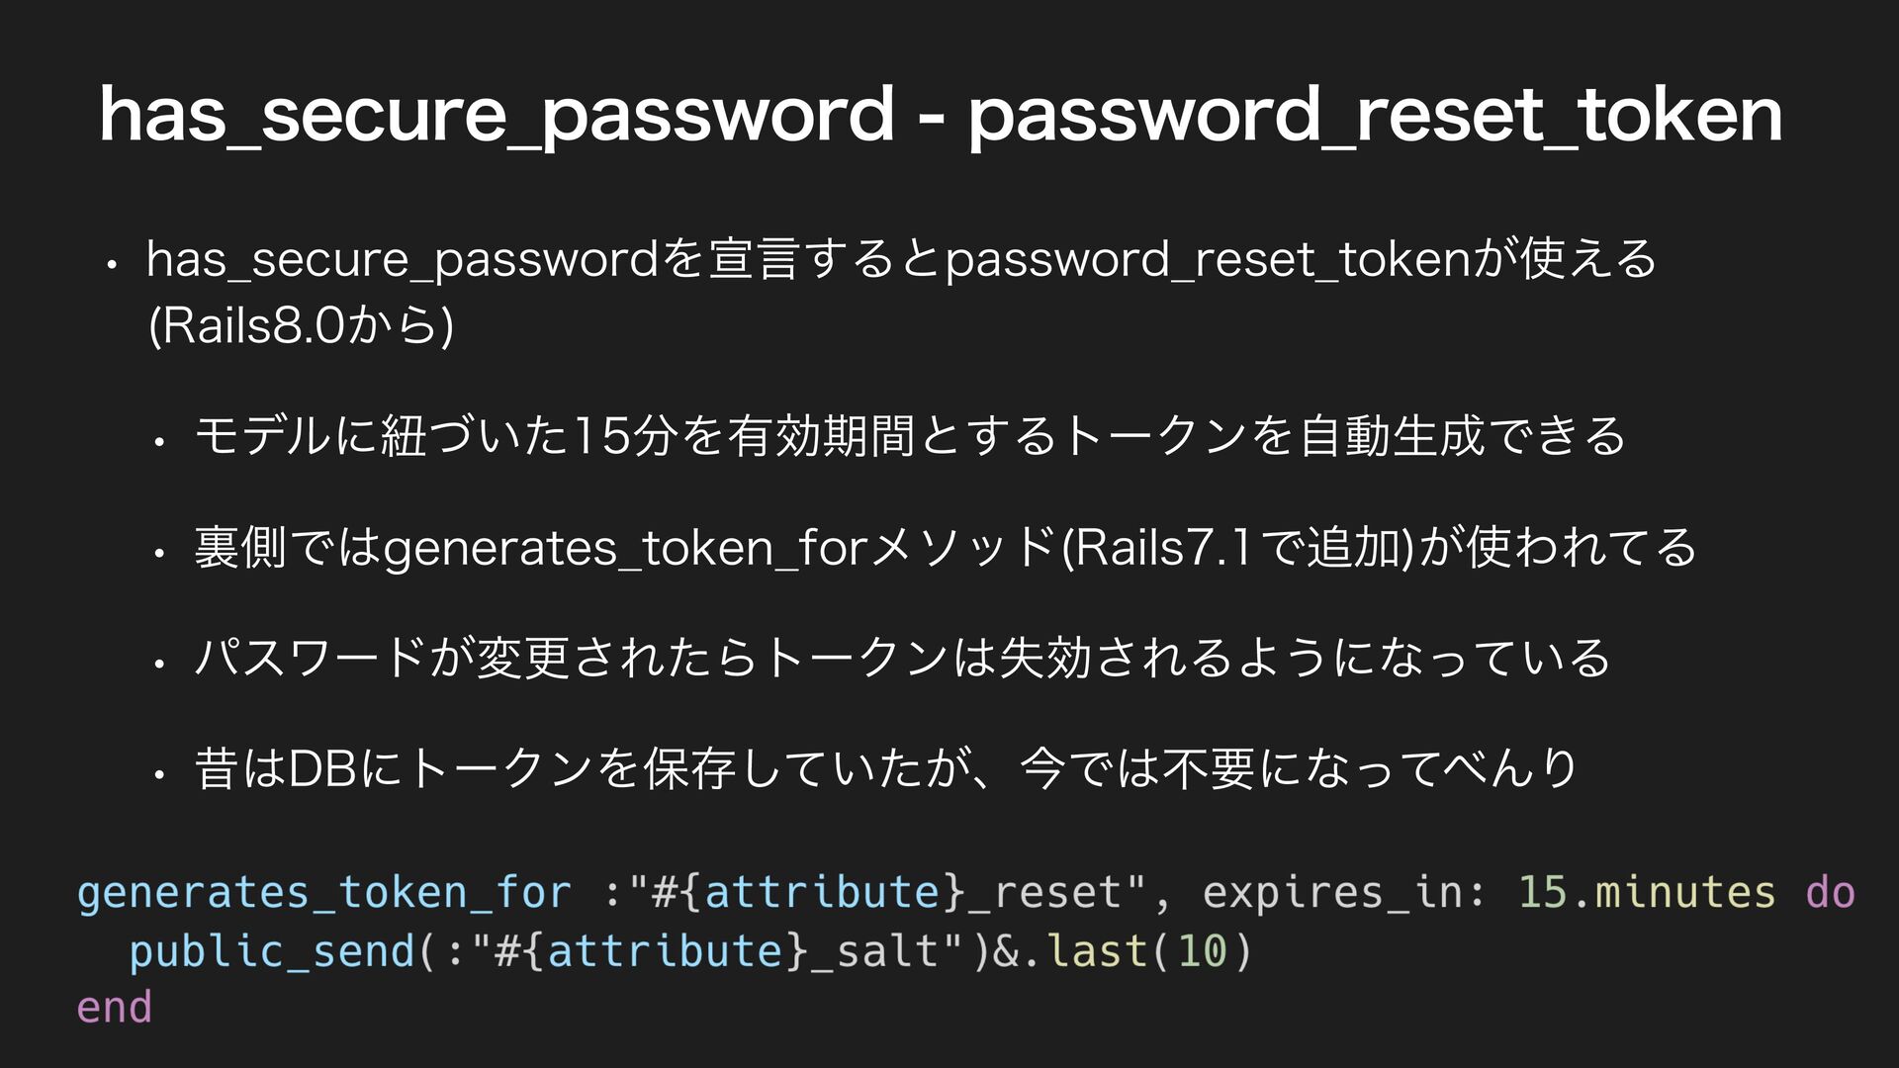
Task: Click the text 今では不要になってべんり
Action: 1299,768
